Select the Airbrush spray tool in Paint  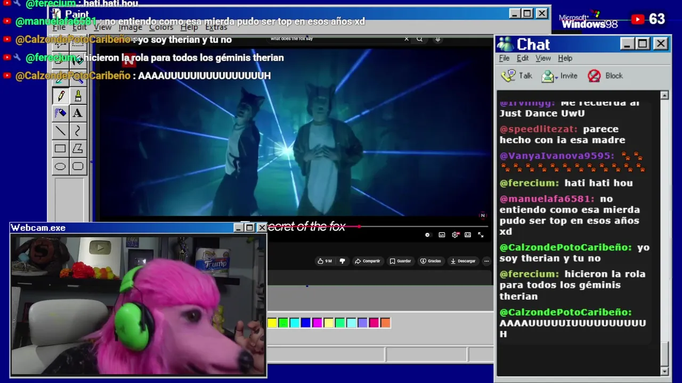[x=60, y=113]
